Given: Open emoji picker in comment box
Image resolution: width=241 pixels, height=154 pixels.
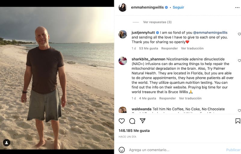Looking at the screenshot, I should pyautogui.click(x=122, y=150).
